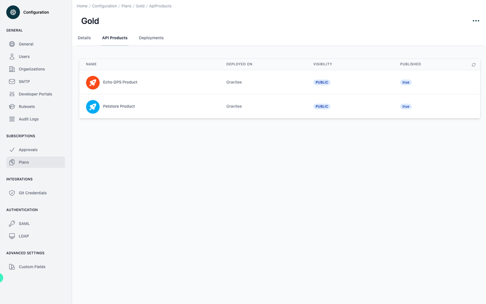Switch to the Details tab
The image size is (486, 304).
pos(84,38)
